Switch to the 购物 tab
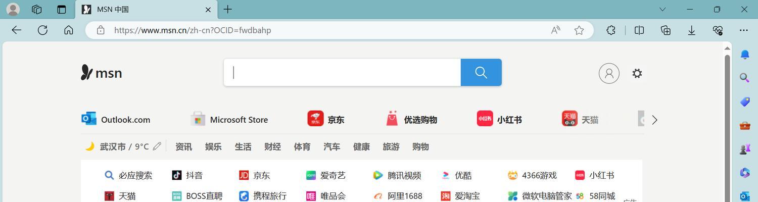The image size is (758, 202). [420, 146]
